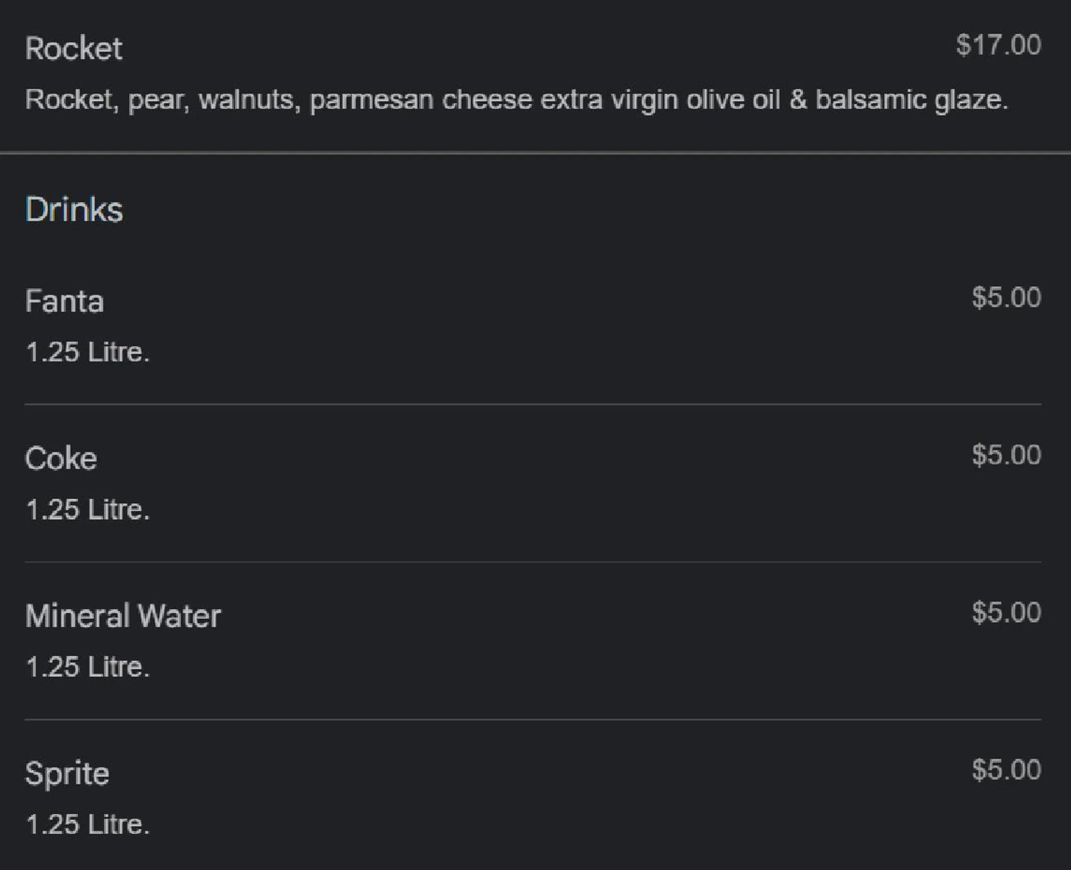Click the $5.00 price next to Coke
The width and height of the screenshot is (1071, 870).
[1006, 455]
